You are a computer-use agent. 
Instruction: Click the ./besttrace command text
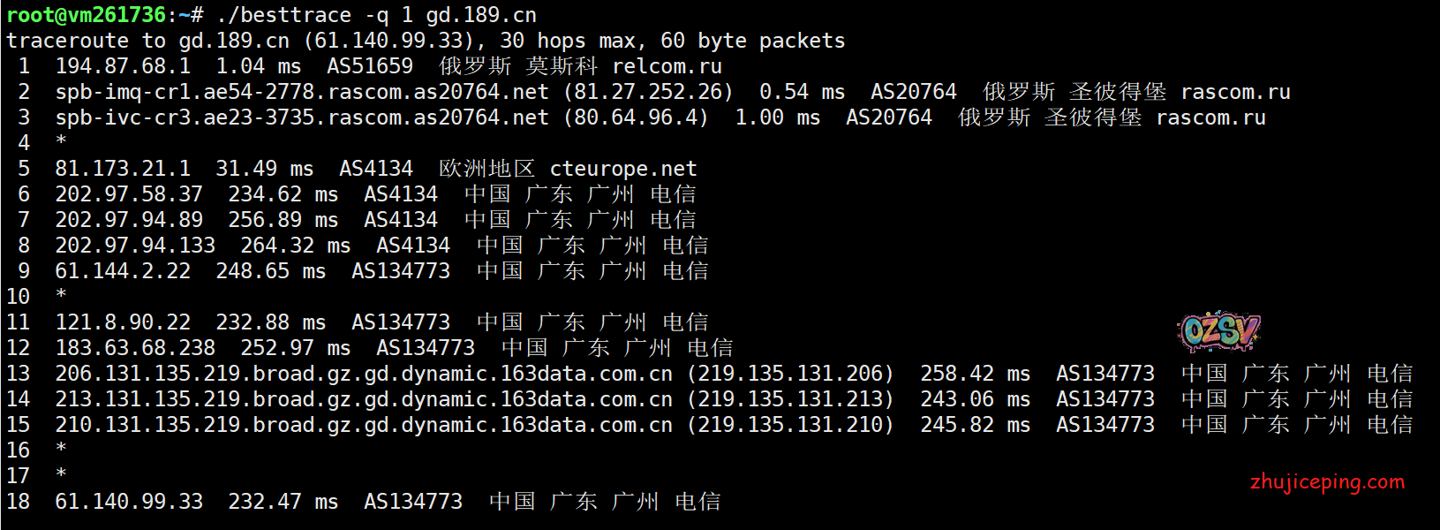click(x=283, y=15)
